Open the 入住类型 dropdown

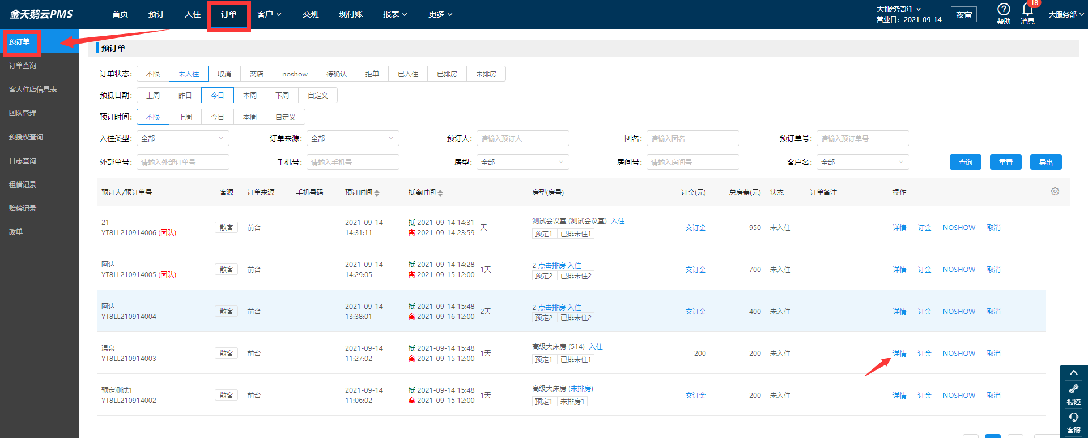(183, 138)
